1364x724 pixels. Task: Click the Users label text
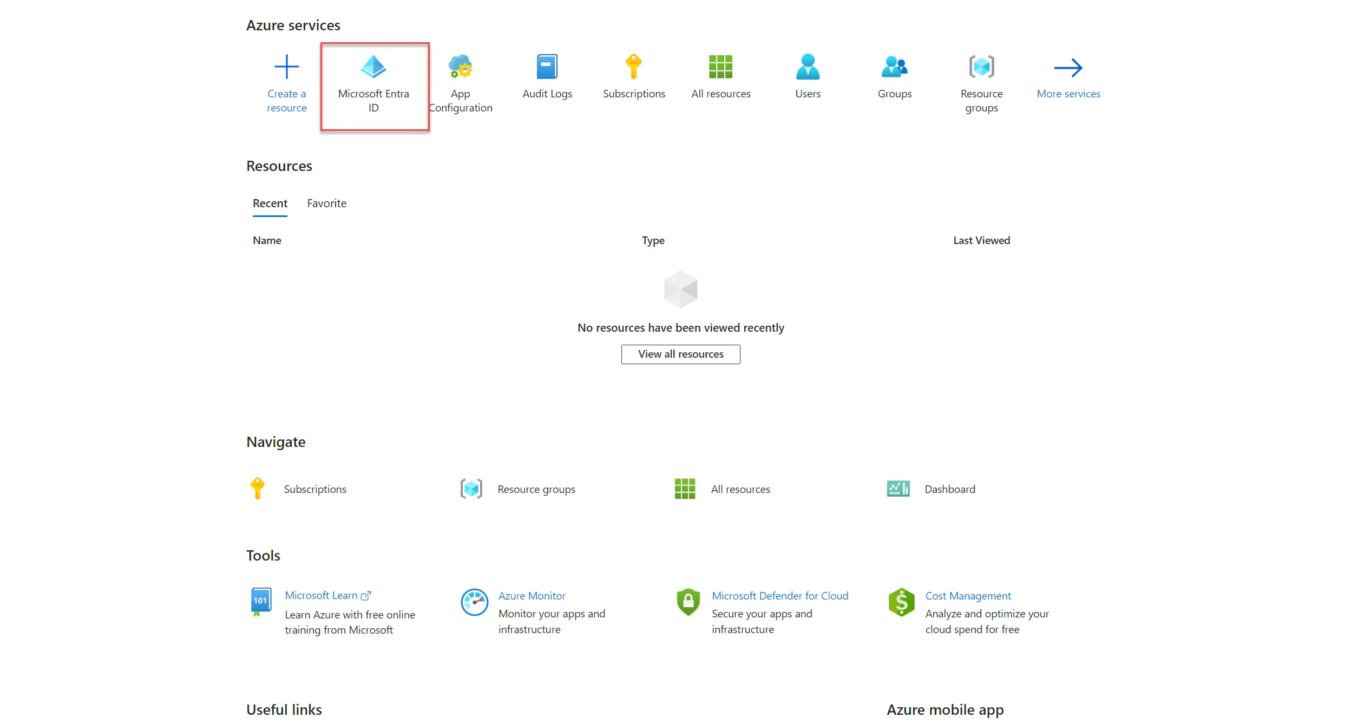[808, 94]
